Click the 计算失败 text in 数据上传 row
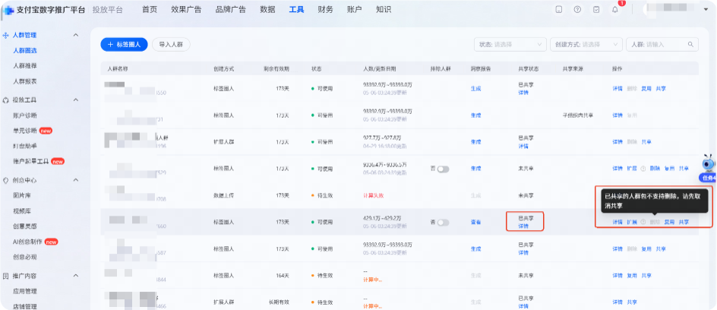The height and width of the screenshot is (310, 717). click(x=373, y=195)
